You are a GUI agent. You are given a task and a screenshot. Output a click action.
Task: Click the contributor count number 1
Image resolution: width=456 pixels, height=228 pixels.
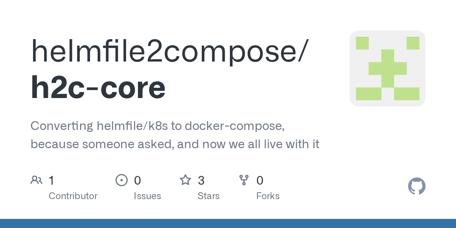click(51, 180)
